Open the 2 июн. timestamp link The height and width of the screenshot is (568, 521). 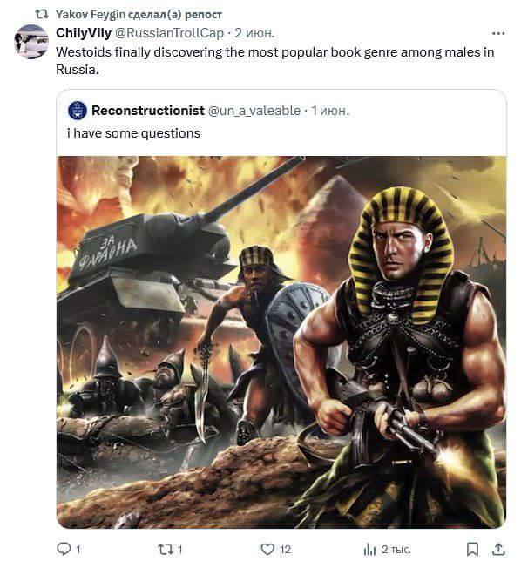(x=254, y=33)
